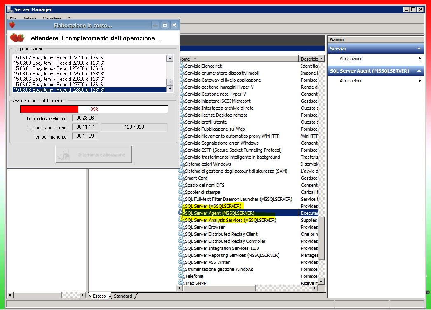Select the Spazio dei nomi DFS gear icon

tap(181, 185)
